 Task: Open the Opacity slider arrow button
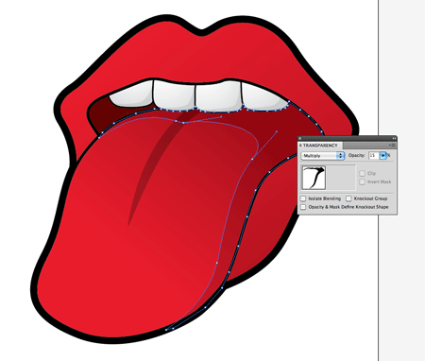click(382, 156)
